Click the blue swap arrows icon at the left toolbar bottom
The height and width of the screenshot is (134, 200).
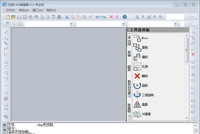click(6, 117)
